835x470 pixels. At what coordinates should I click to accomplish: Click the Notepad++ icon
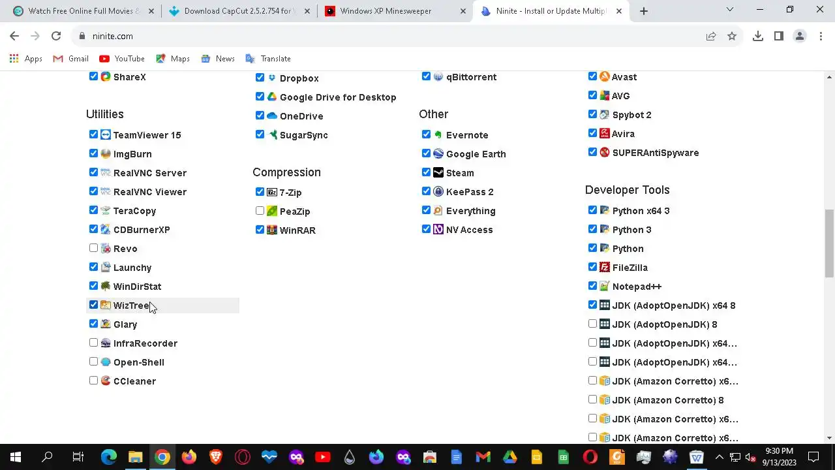(x=605, y=286)
